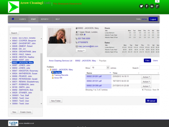Click the Search button in sidebar
169x127 pixels.
tap(14, 33)
